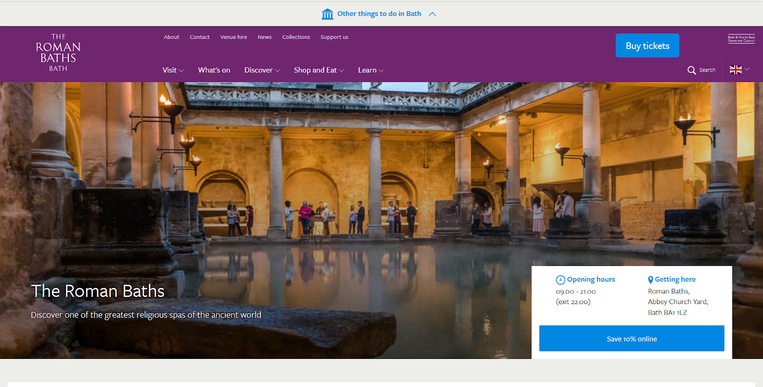Click the clock icon beside Opening hours

560,280
